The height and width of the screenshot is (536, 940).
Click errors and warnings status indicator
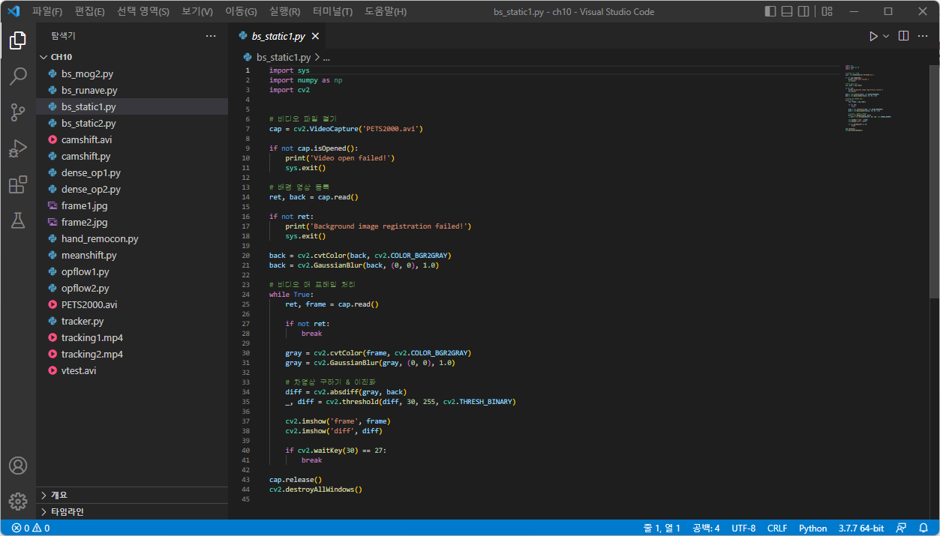31,528
